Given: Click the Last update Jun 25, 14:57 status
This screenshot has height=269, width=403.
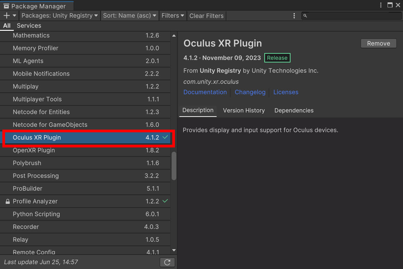Looking at the screenshot, I should [x=41, y=262].
